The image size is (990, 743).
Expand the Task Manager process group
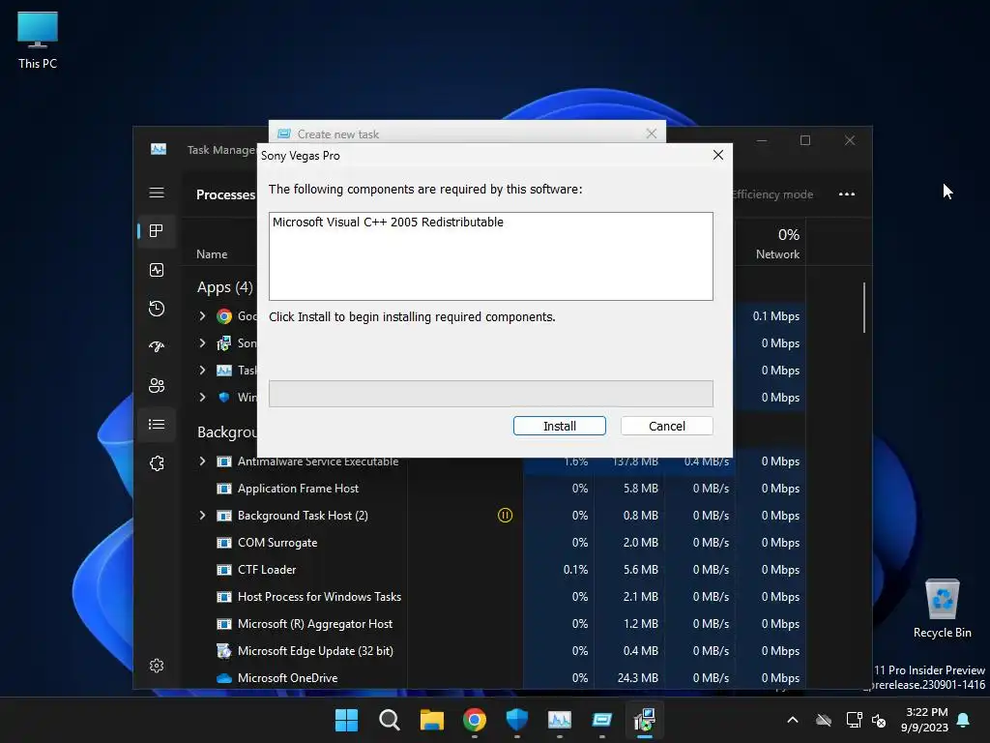click(202, 371)
